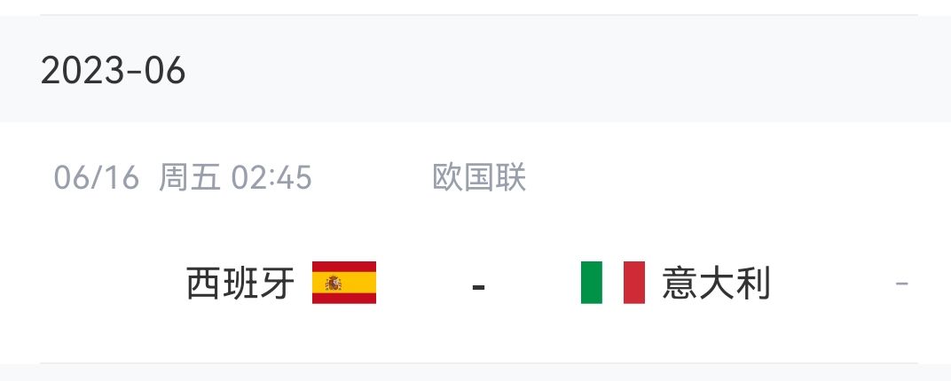
Task: Click the top red band of Spain's flag
Action: (x=344, y=266)
